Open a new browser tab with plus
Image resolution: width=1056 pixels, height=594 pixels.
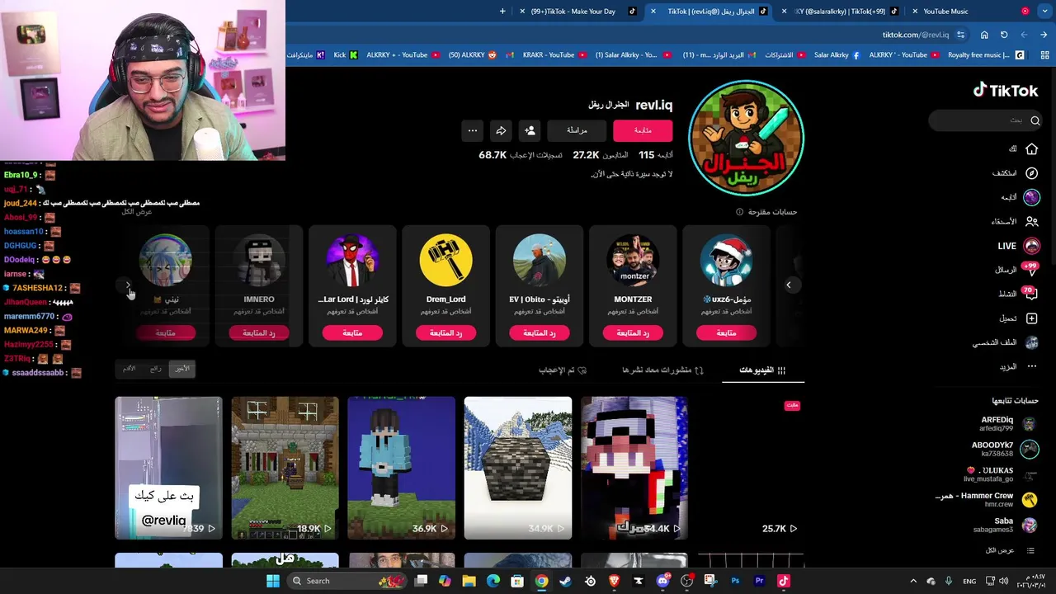pos(502,12)
